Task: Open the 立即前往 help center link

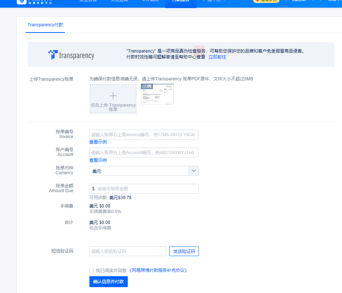Action: [217, 57]
